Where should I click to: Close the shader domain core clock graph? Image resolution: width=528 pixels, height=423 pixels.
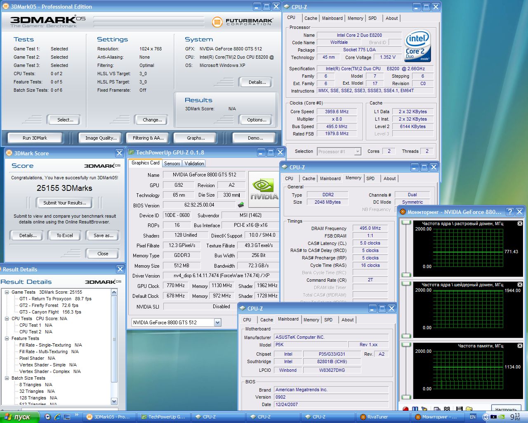pos(520,285)
